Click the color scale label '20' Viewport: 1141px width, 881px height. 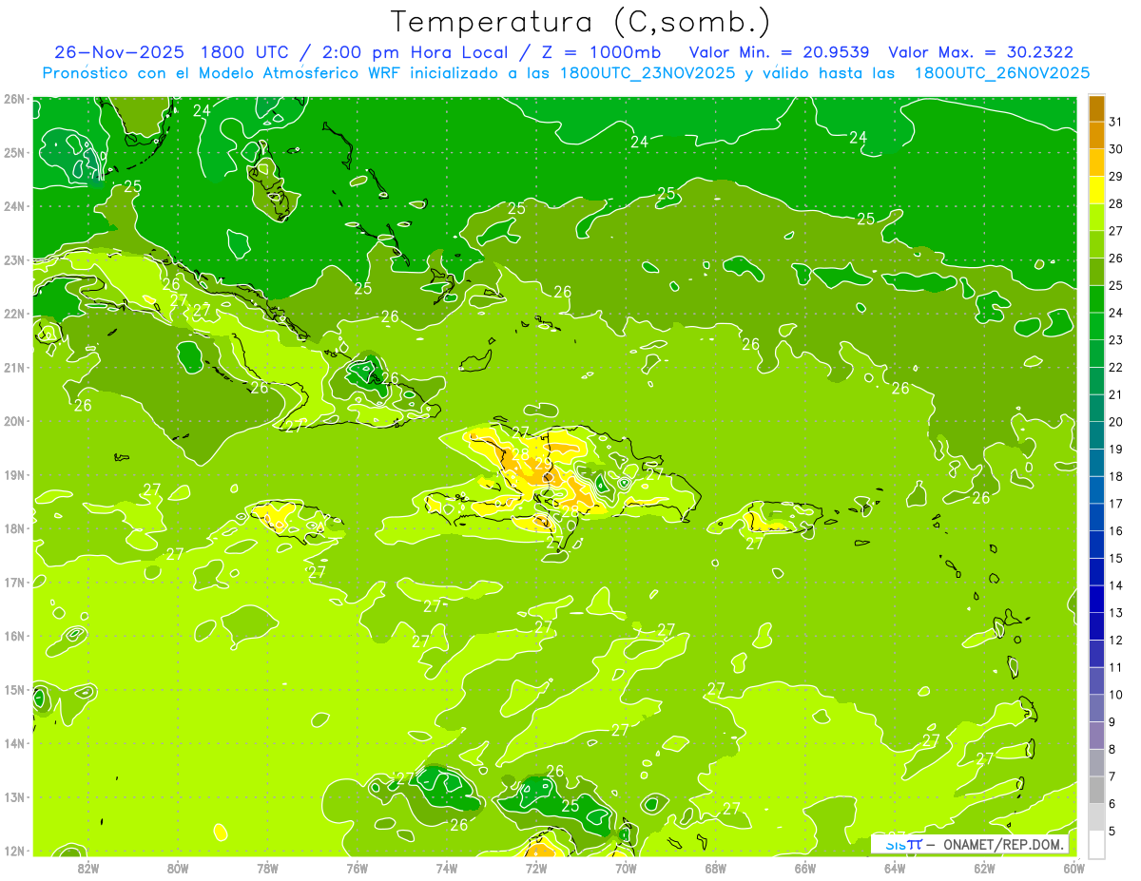[1116, 422]
